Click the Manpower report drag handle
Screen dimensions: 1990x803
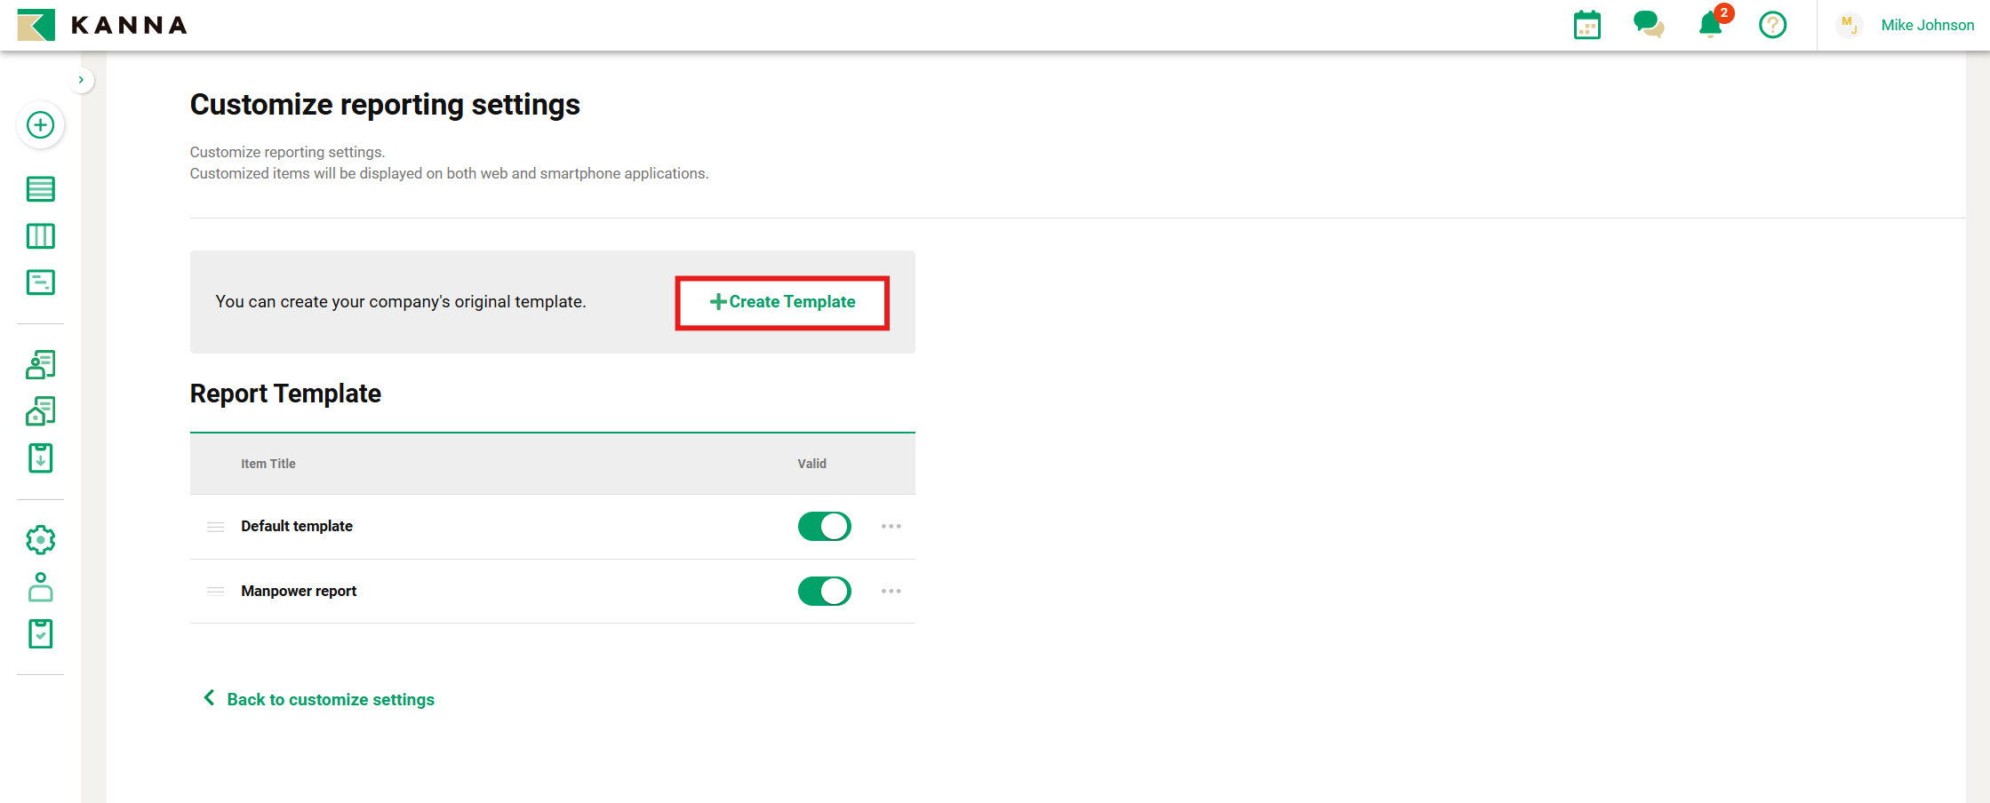pyautogui.click(x=215, y=592)
